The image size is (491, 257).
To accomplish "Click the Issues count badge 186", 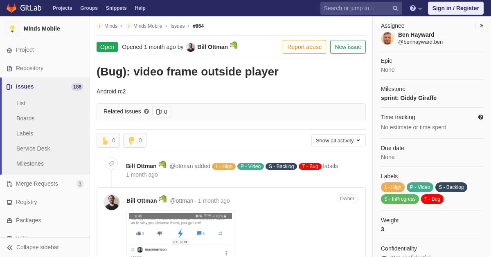I will (x=77, y=87).
